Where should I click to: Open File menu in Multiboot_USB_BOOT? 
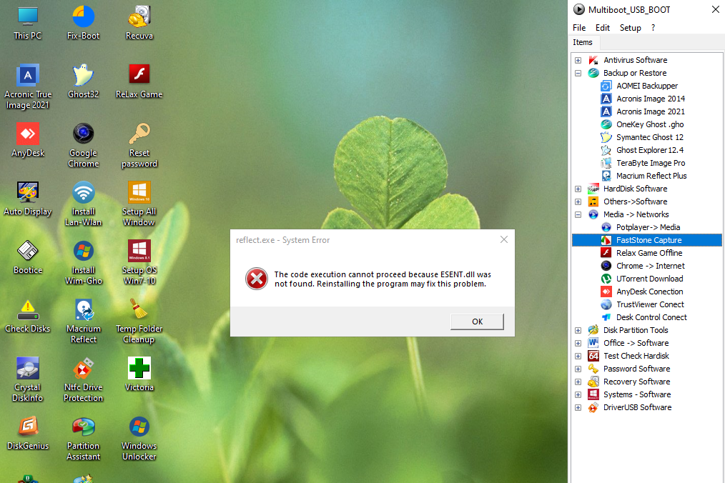click(579, 28)
